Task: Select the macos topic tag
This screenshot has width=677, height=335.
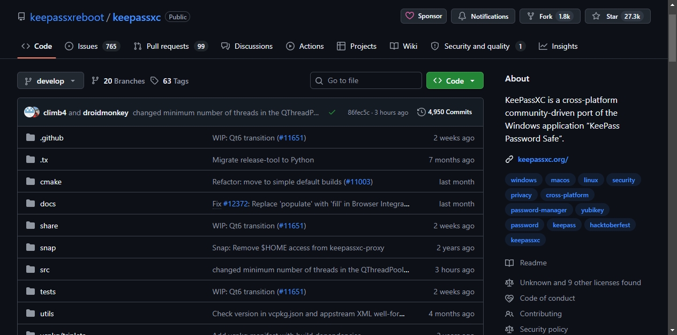Action: click(x=560, y=180)
